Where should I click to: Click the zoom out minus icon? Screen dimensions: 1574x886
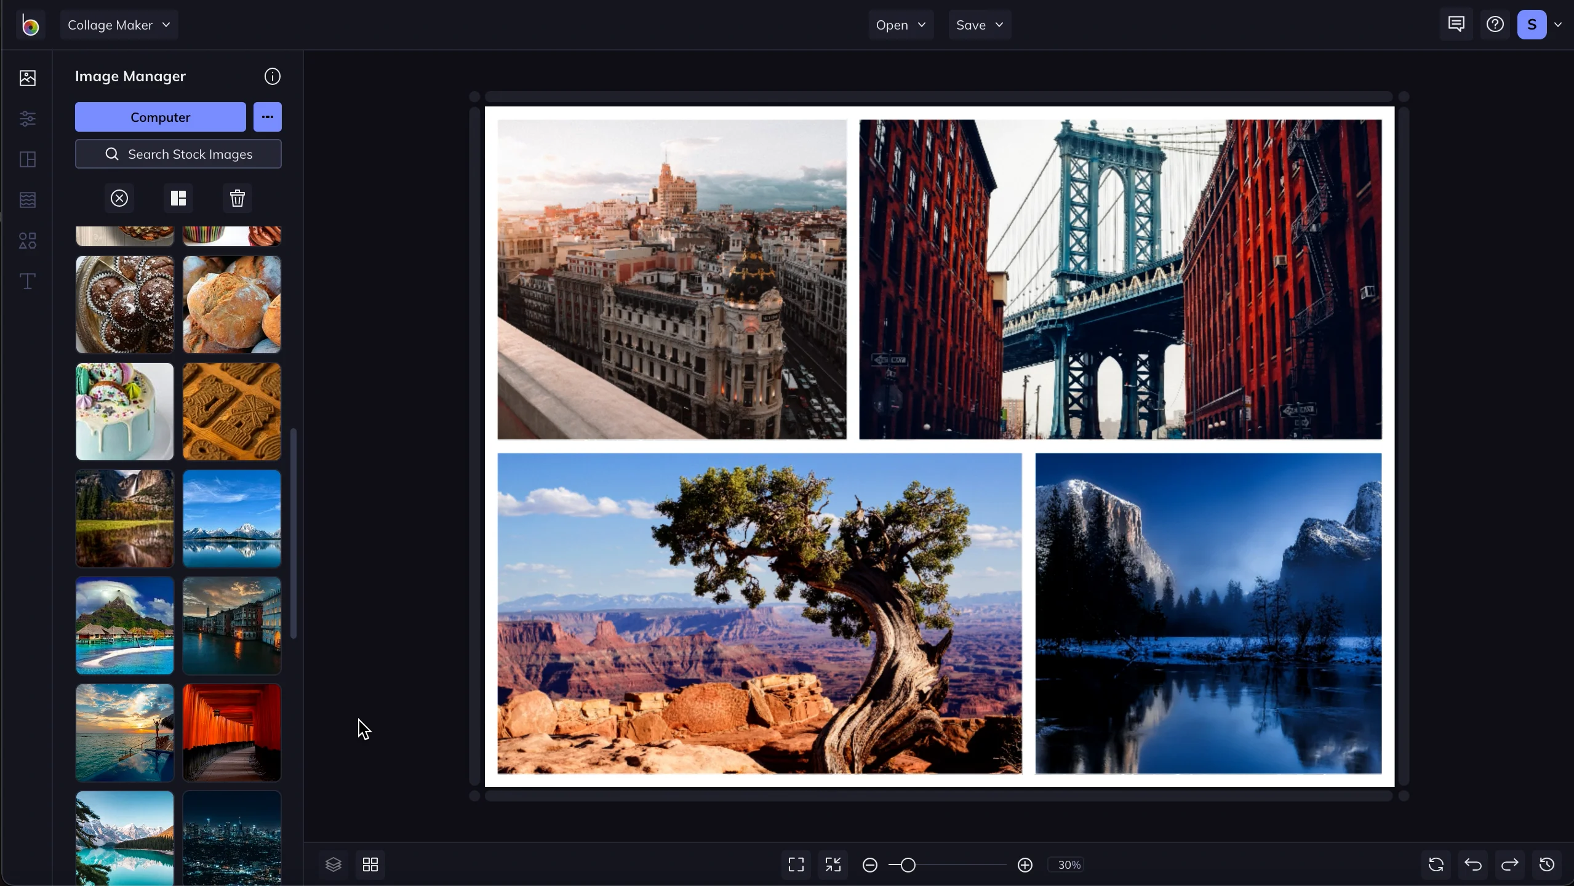click(870, 865)
